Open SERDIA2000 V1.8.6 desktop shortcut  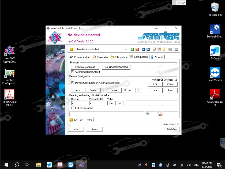[x=10, y=98]
